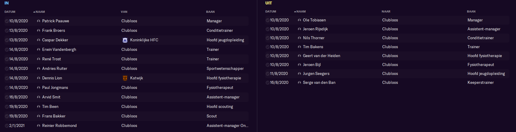
Task: Click person icon beside Patrick Paauwe
Action: pyautogui.click(x=39, y=21)
